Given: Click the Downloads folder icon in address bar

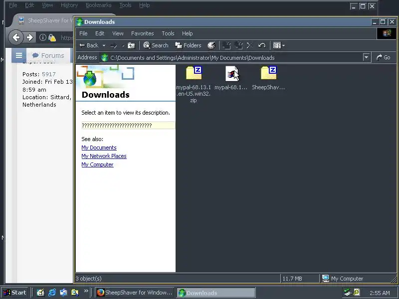Looking at the screenshot, I should pos(104,58).
